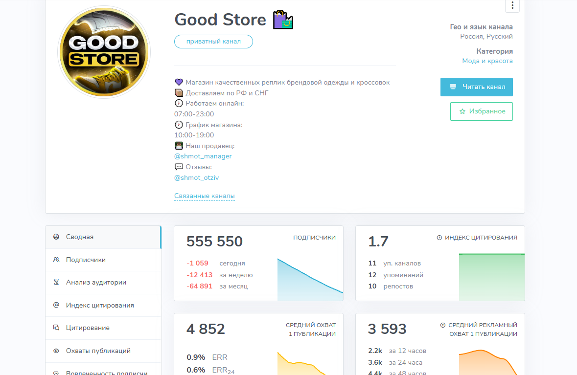Click the 3 593 ad reach value
The image size is (577, 375).
coord(387,329)
